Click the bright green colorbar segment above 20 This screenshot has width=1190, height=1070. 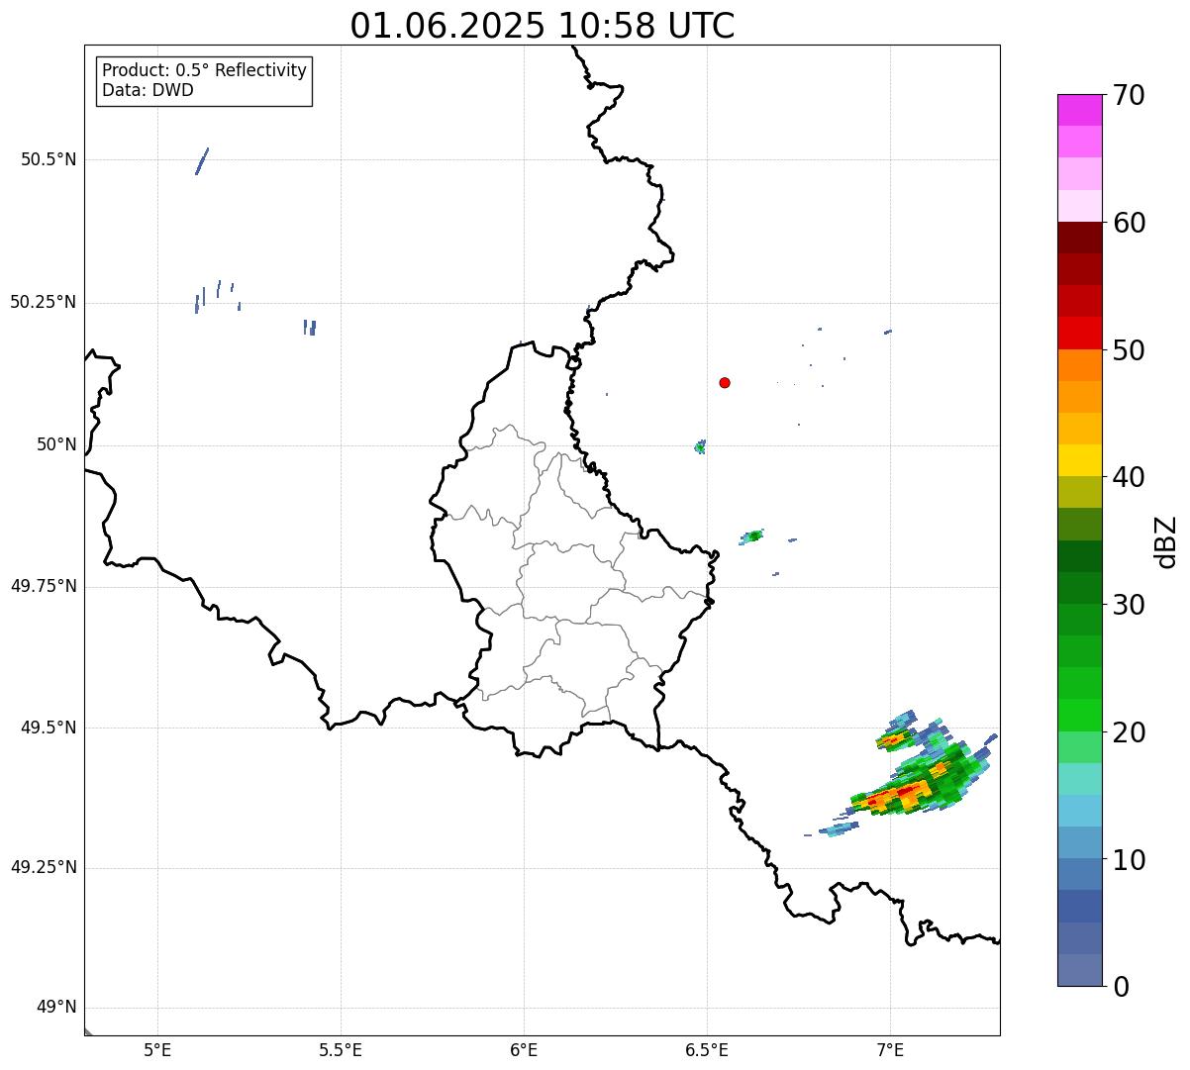(x=1079, y=716)
